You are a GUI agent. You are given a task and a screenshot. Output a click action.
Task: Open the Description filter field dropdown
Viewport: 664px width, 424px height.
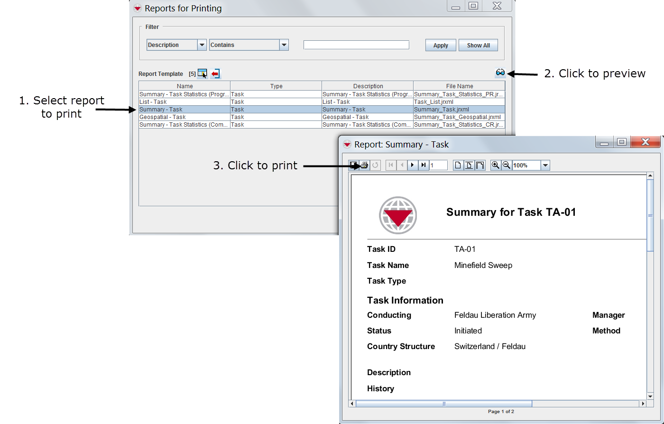(x=202, y=45)
